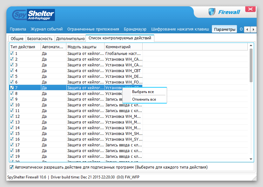263x187 pixels.
Task: Toggle checkbox for action 19
Action: 12,156
